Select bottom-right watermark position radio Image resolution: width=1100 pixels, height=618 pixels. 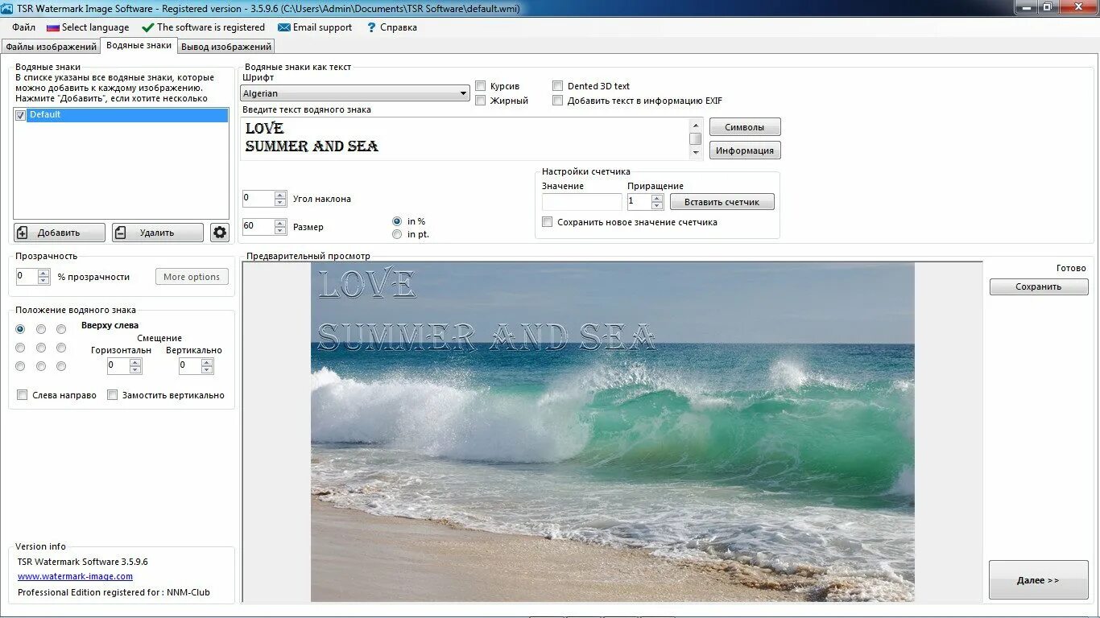61,366
